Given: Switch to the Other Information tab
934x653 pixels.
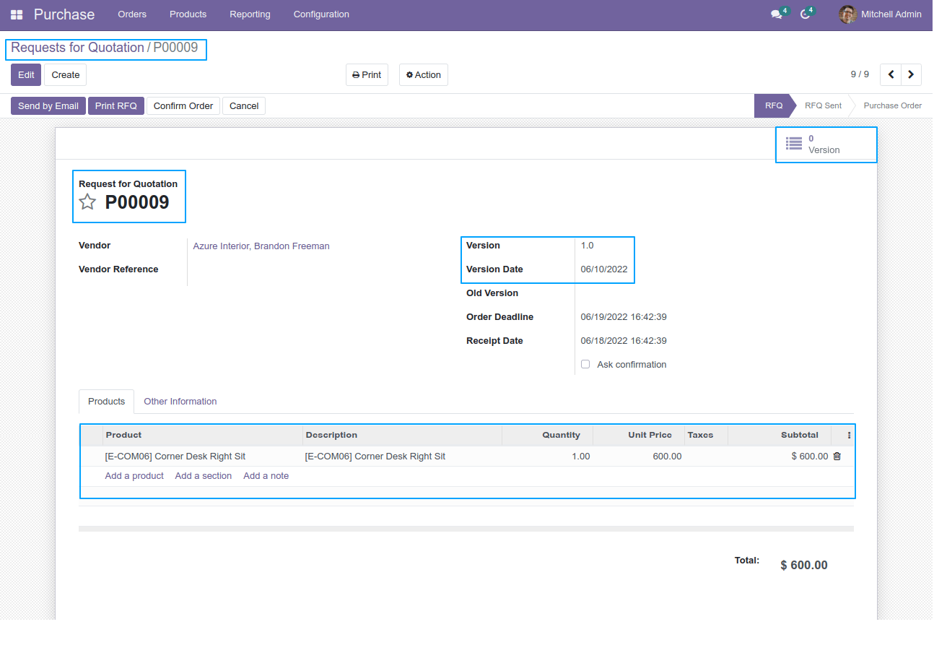Looking at the screenshot, I should coord(180,402).
